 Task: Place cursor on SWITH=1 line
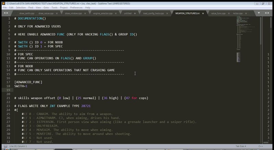pyautogui.click(x=21, y=86)
